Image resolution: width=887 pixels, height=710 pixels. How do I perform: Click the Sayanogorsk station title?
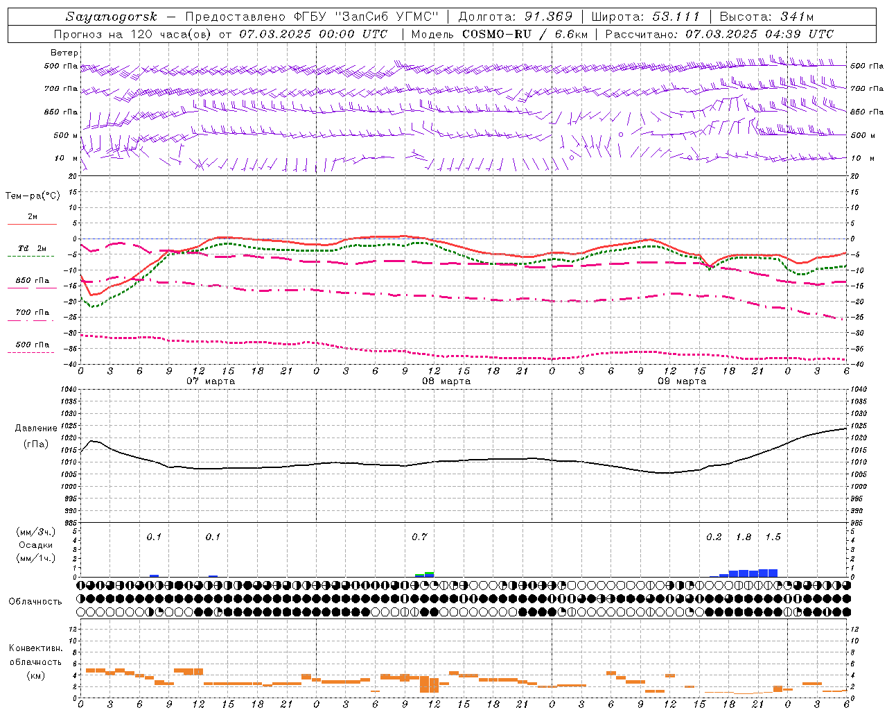[x=112, y=17]
